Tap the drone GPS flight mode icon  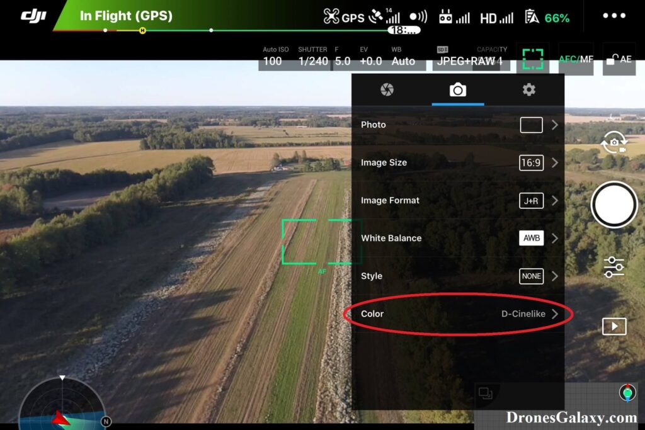tap(344, 17)
